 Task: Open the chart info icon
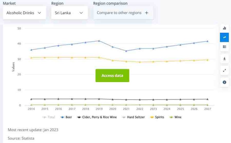pyautogui.click(x=224, y=82)
